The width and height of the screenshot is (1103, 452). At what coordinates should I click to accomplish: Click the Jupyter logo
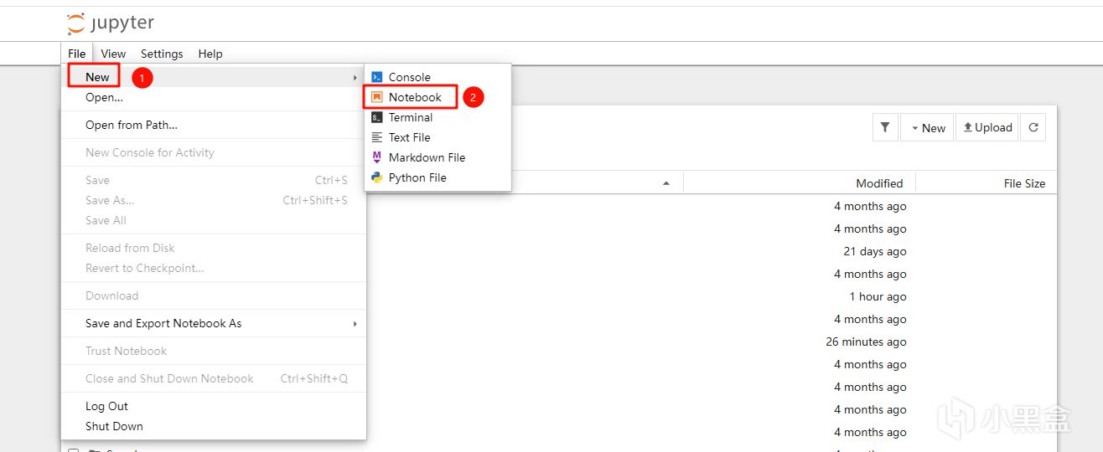111,23
